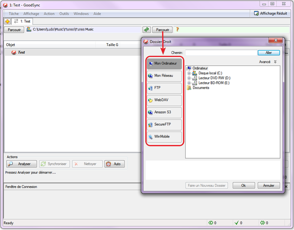Click checkmark counter in status bar
Viewport: 294px width, 230px height.
239,223
